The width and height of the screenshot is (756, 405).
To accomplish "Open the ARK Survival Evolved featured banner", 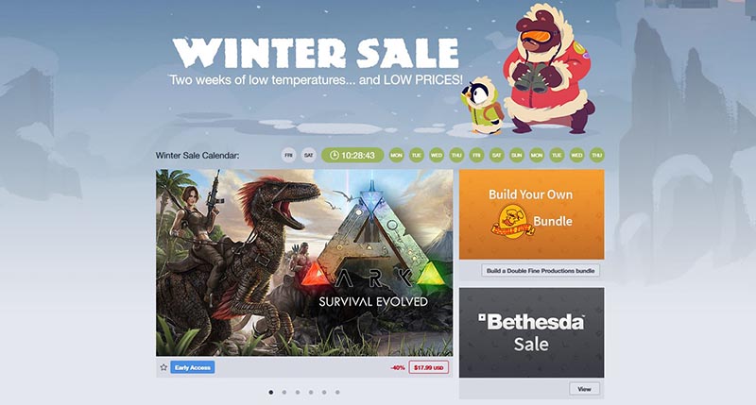I will [304, 262].
